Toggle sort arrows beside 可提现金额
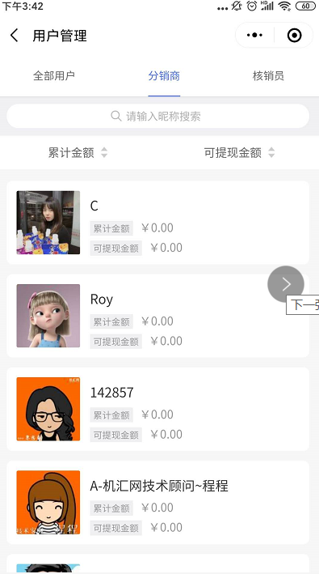 [271, 152]
